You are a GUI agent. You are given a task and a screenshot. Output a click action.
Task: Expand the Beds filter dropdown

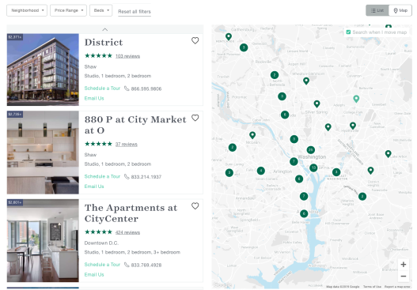click(x=100, y=10)
